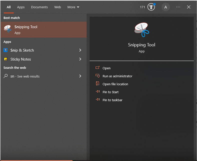
Task: Click the large Snipping Tool icon in preview
Action: tap(142, 30)
